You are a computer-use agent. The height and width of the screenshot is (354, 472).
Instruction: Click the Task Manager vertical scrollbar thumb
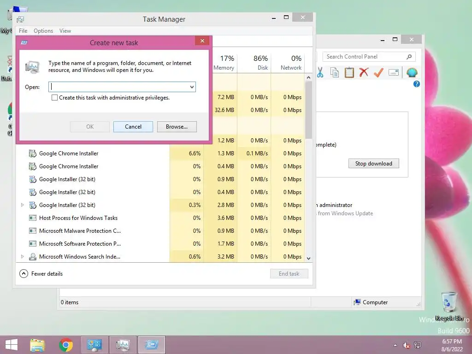pos(308,110)
